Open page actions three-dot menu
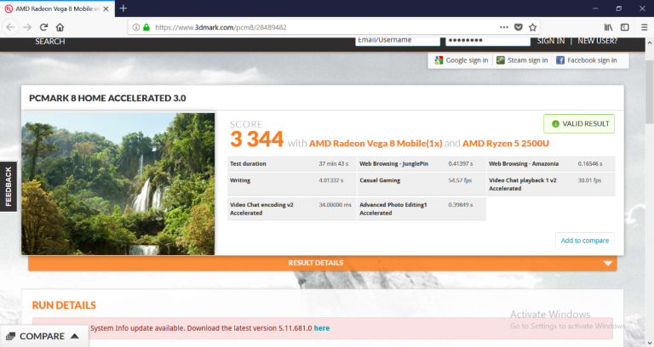 [503, 26]
